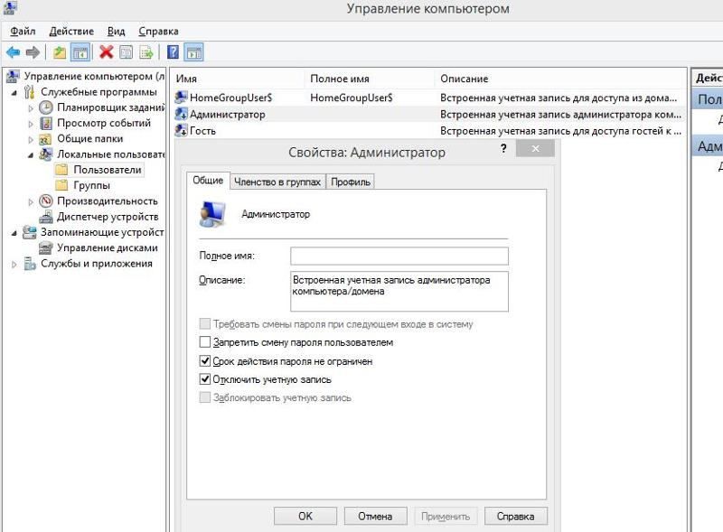The image size is (723, 532).
Task: Close the Свойства: Администратор dialog
Action: point(535,148)
